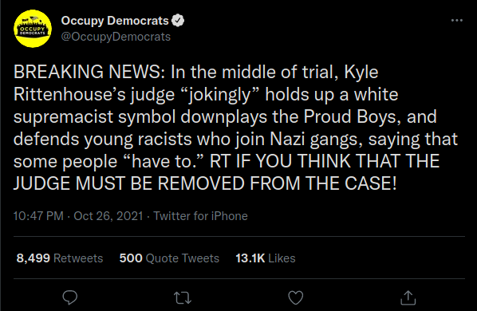Click the number 8,499 in the stats
This screenshot has height=311, width=477.
tap(34, 258)
